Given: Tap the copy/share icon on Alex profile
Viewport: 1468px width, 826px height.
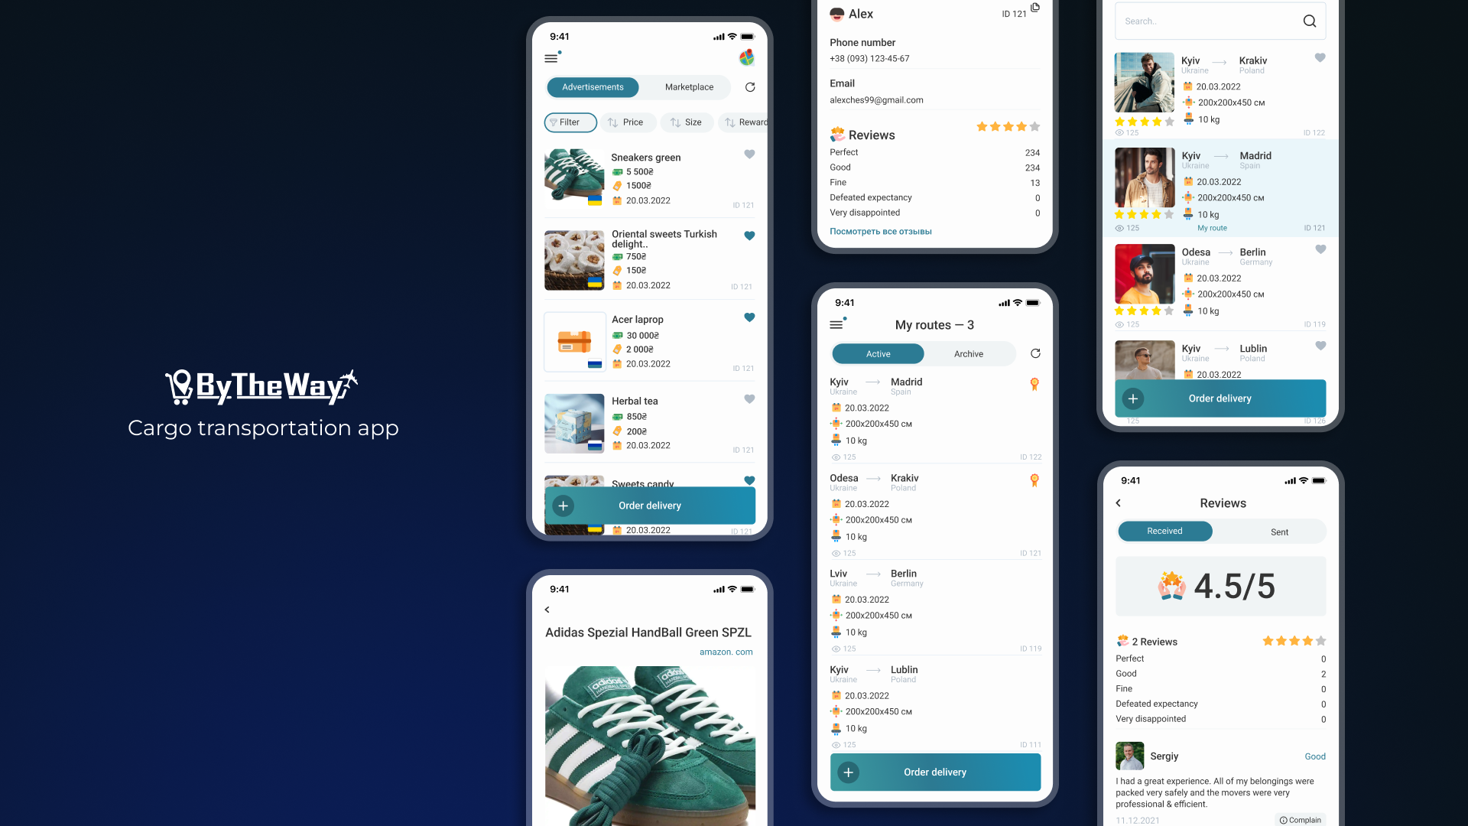Looking at the screenshot, I should click(1032, 7).
